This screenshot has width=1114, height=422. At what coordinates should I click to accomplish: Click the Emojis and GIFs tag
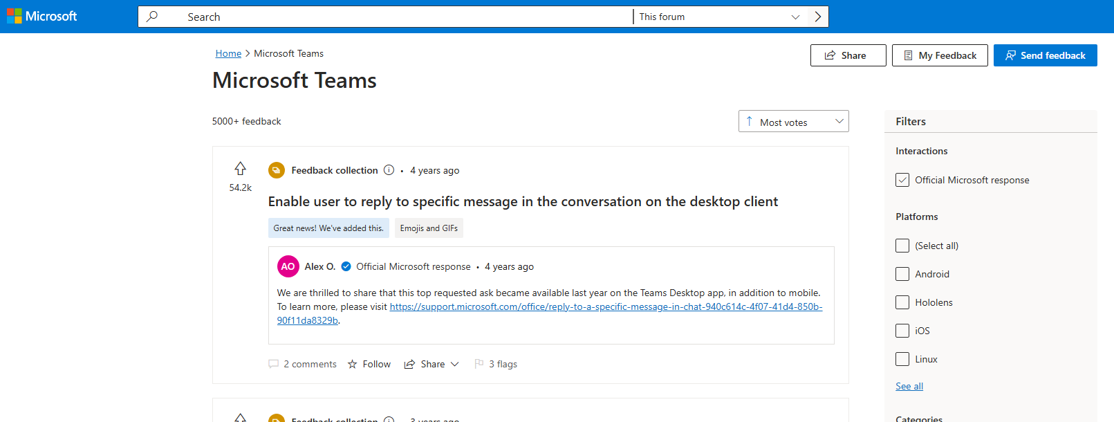coord(429,228)
